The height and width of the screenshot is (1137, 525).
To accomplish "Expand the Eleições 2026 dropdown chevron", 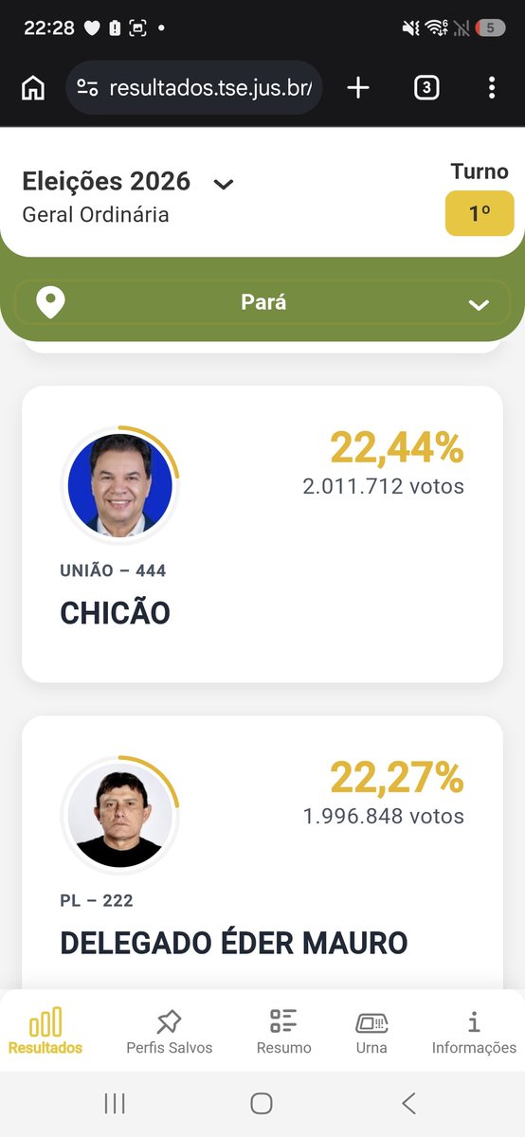I will (224, 184).
